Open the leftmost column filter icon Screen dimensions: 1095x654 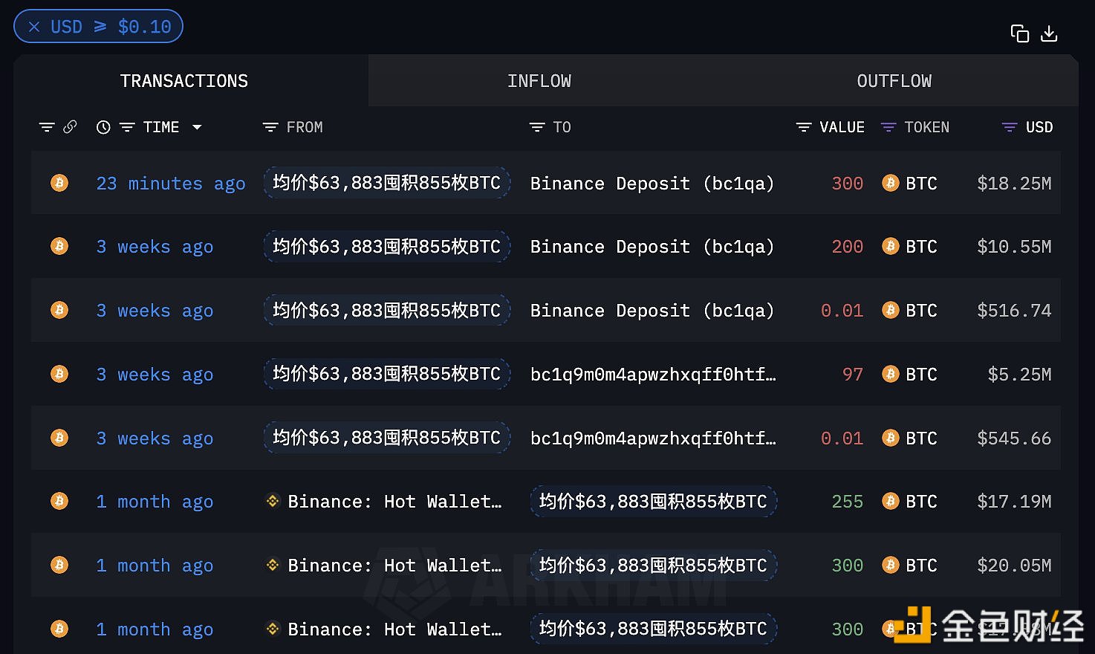[47, 127]
